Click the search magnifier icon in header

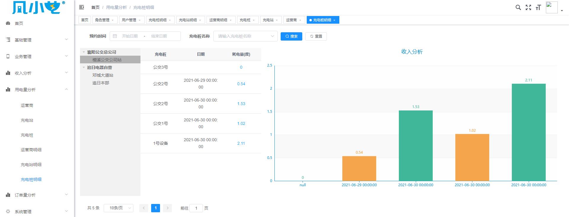518,7
